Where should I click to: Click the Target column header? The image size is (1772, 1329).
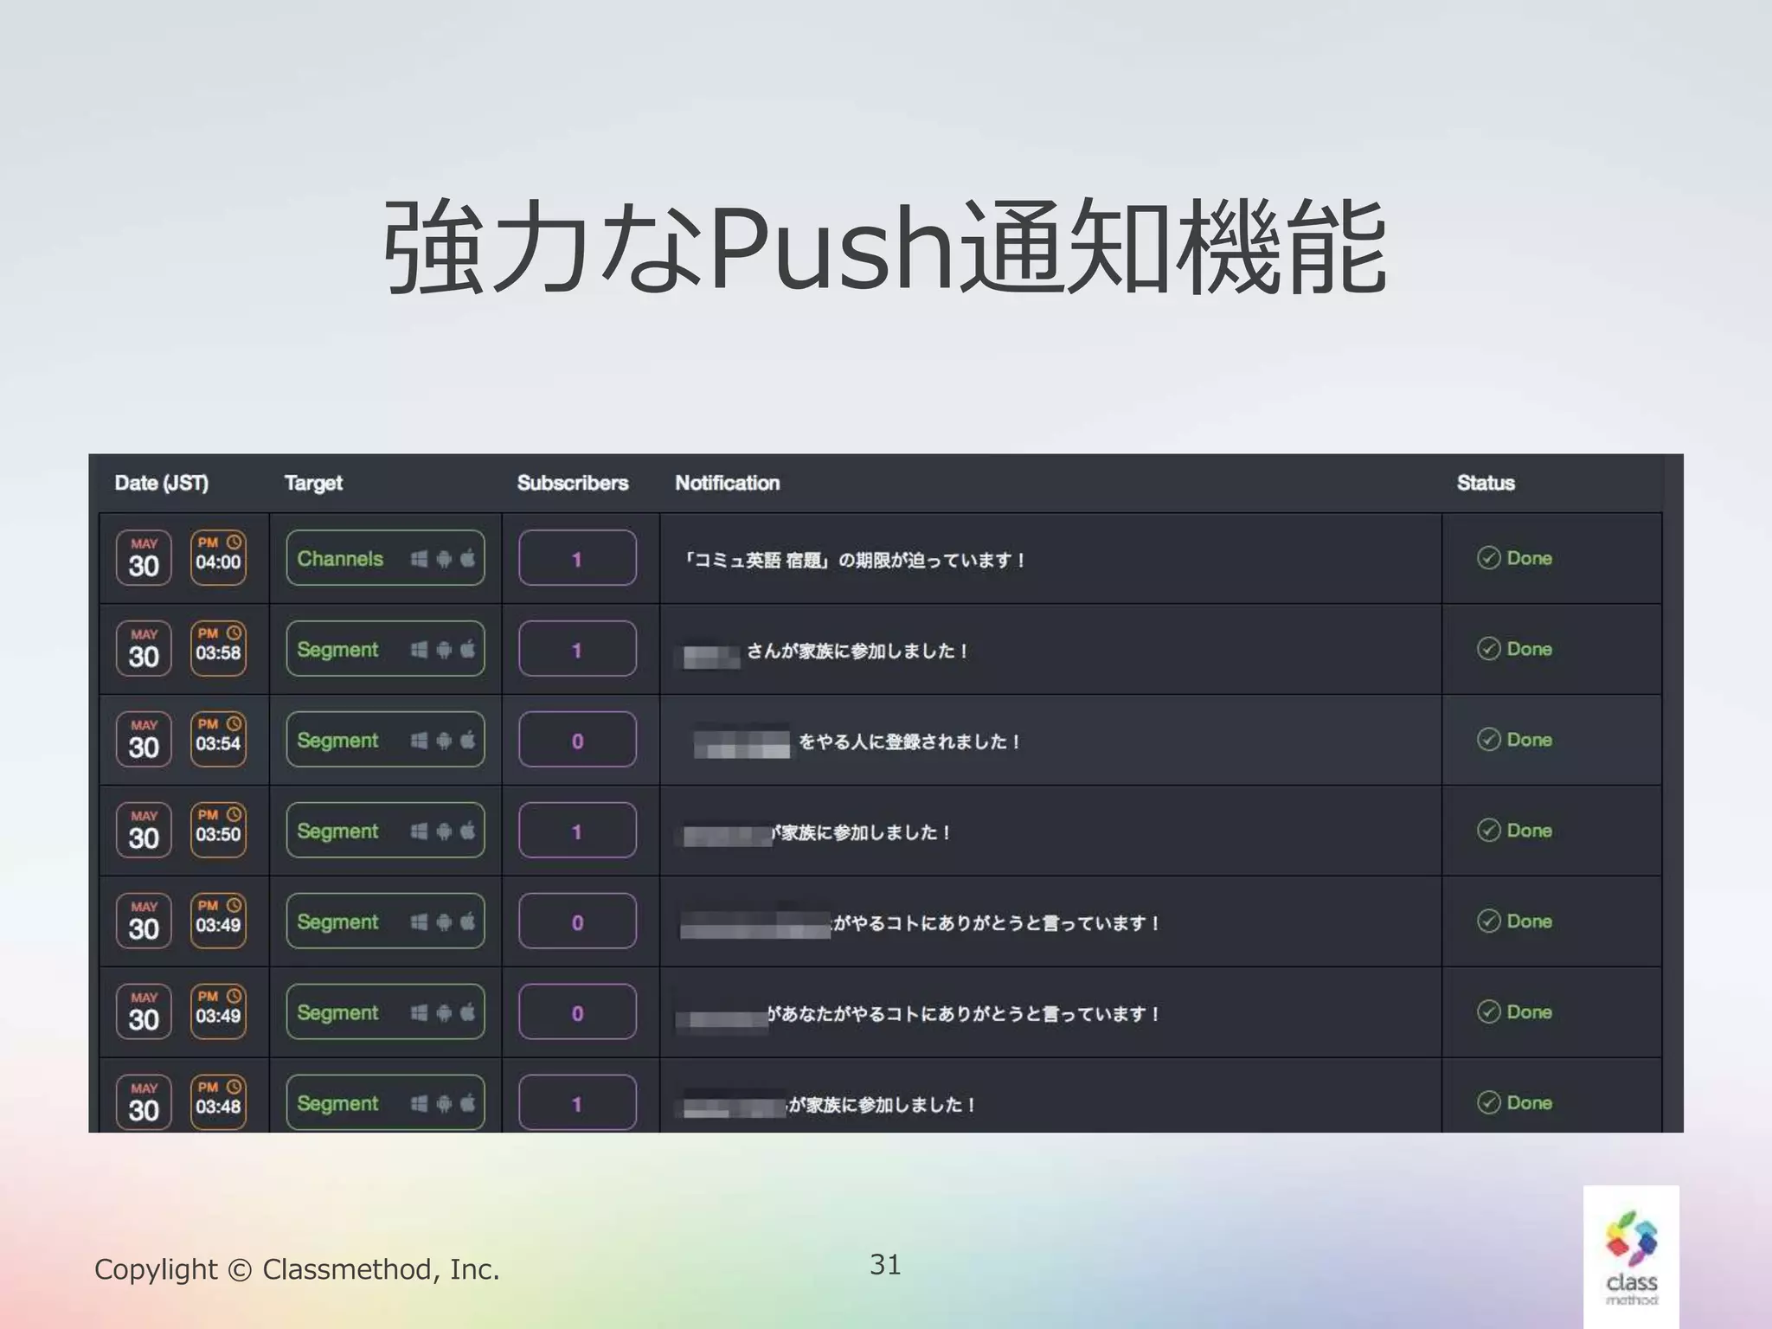click(x=313, y=483)
